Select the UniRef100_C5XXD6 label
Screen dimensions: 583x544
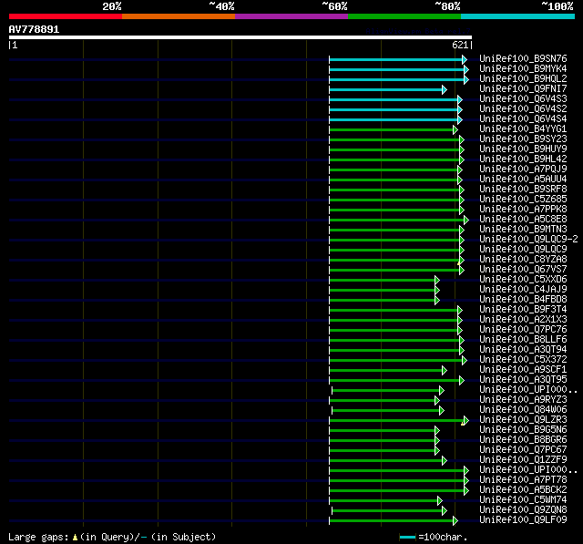523,280
